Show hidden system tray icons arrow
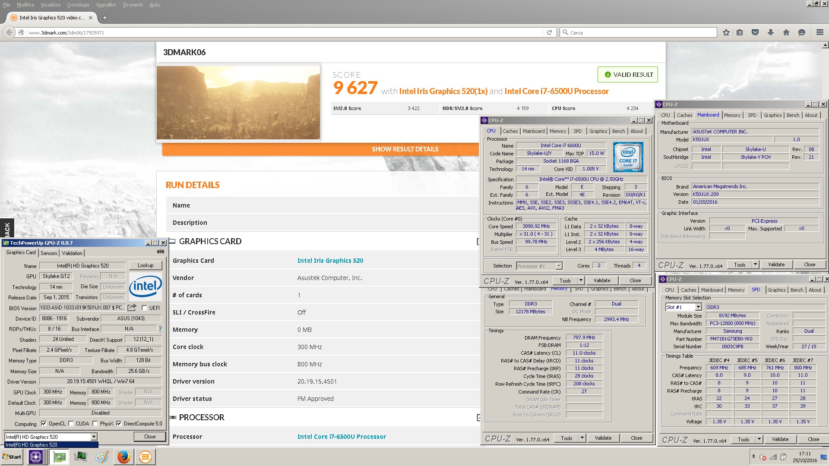 [x=753, y=456]
